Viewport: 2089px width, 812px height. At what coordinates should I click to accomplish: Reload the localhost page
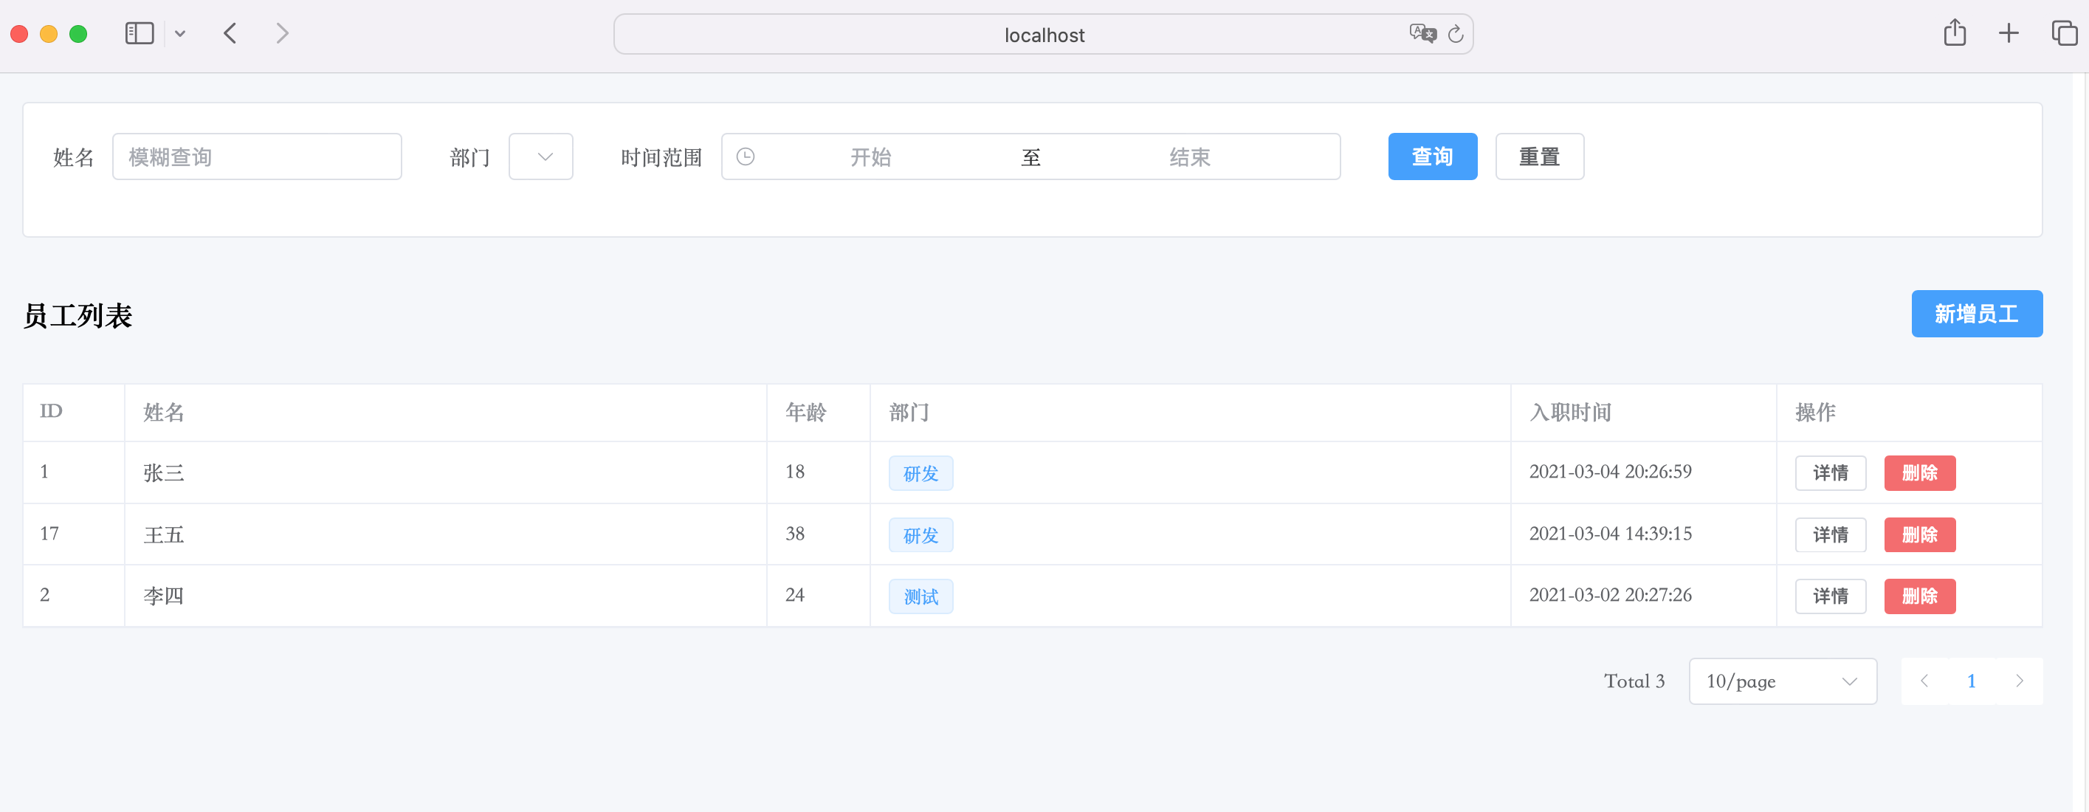click(1456, 34)
